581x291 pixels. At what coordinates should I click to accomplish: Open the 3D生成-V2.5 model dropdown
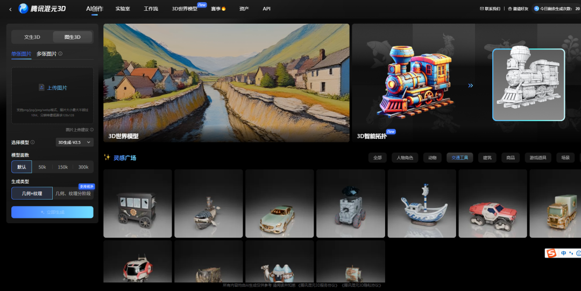[75, 143]
